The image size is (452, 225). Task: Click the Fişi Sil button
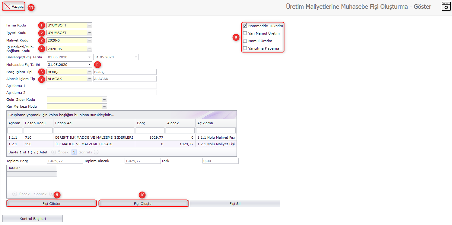click(235, 204)
